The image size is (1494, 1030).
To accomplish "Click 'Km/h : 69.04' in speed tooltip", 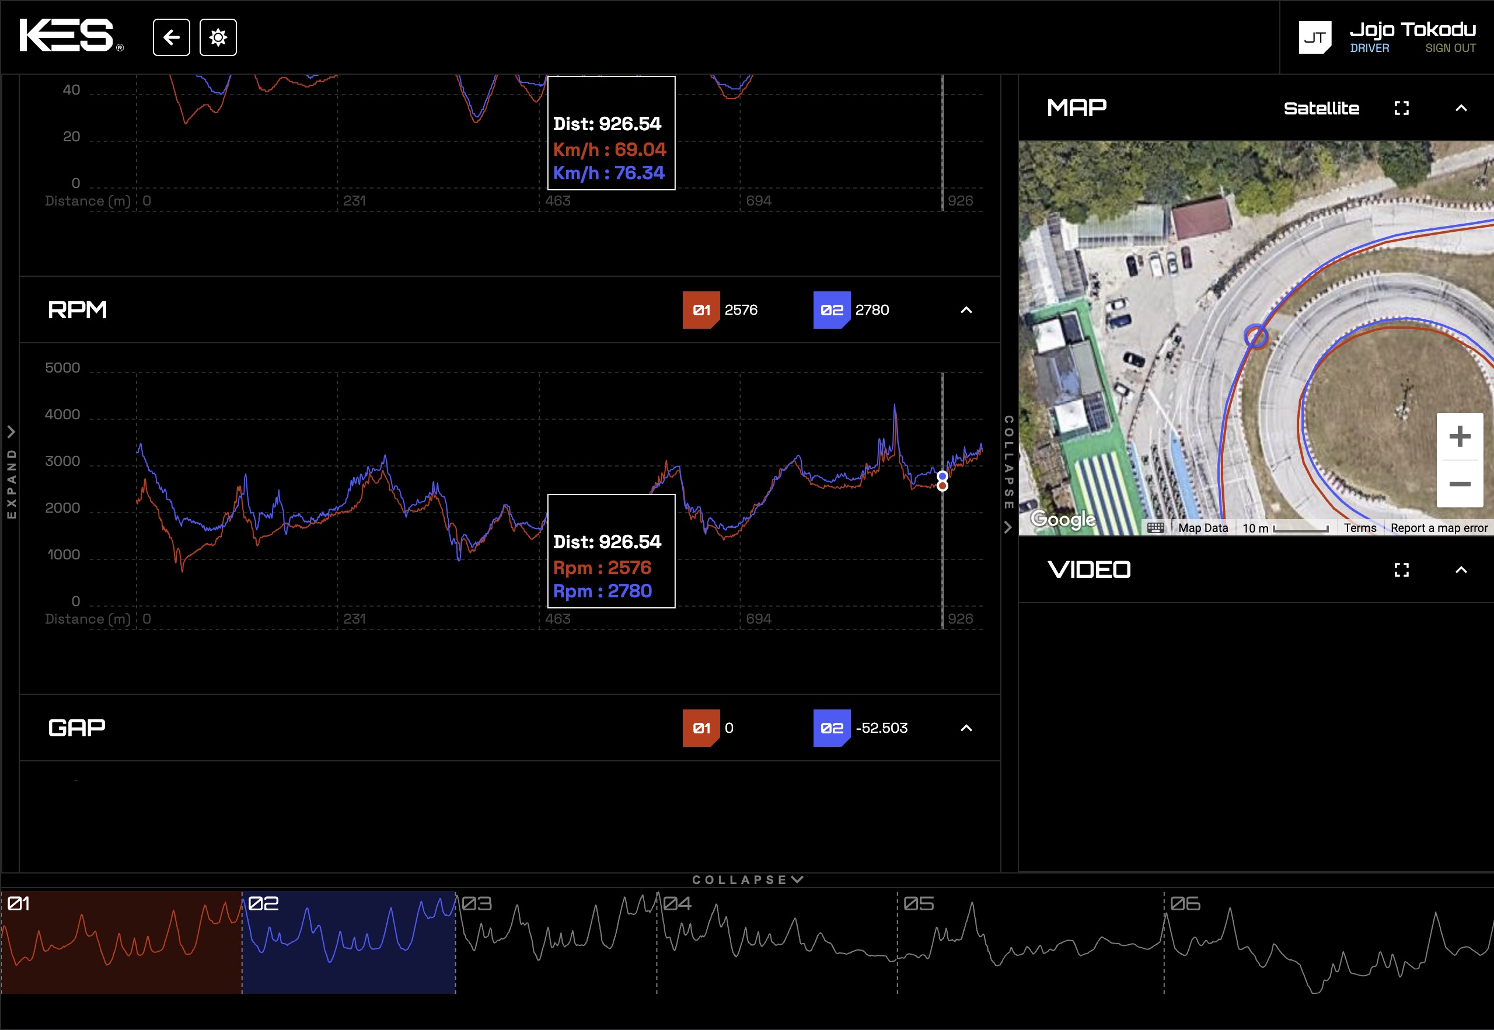I will click(609, 149).
